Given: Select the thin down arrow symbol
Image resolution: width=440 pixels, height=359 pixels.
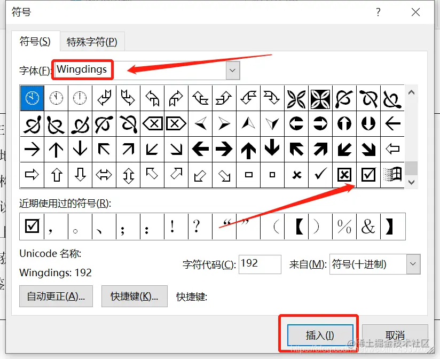Looking at the screenshot, I should click(x=80, y=150).
